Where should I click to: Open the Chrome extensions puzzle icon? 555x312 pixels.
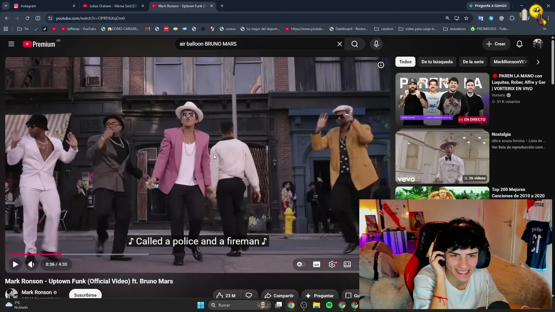tap(512, 18)
